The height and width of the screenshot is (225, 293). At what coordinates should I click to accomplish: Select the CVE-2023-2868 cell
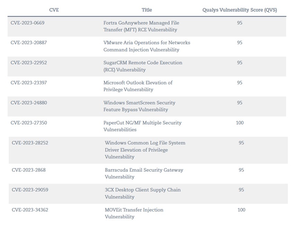tap(29, 170)
